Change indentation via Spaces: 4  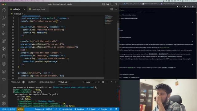point(39,109)
